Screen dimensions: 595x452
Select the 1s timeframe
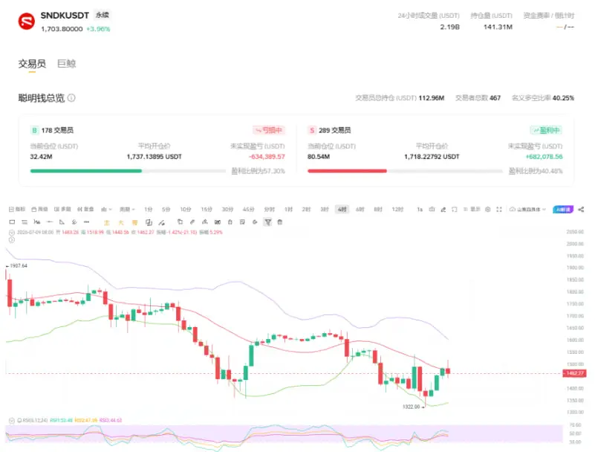coord(420,210)
